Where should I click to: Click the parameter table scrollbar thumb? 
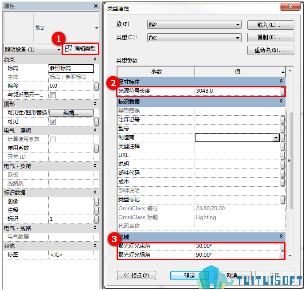[290, 160]
